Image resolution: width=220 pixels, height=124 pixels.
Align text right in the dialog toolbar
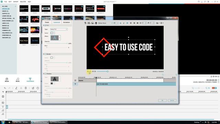[134, 23]
